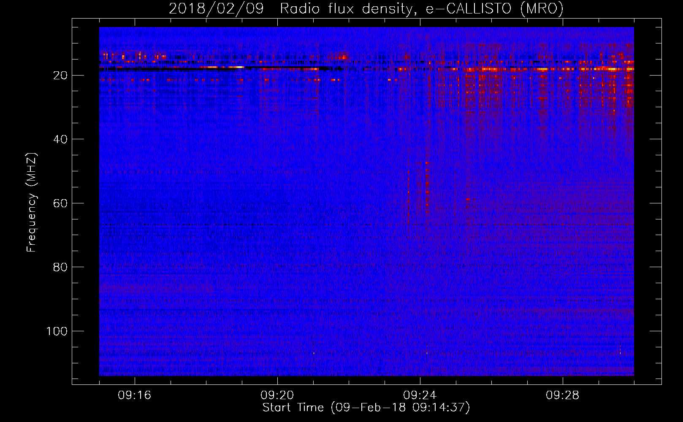Click the 20 MHz frequency tick label
The height and width of the screenshot is (422, 683).
[x=61, y=76]
